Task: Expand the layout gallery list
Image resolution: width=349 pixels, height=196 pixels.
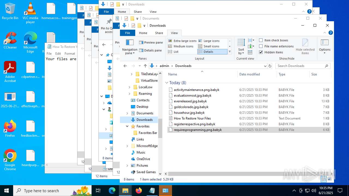Action: [x=230, y=52]
